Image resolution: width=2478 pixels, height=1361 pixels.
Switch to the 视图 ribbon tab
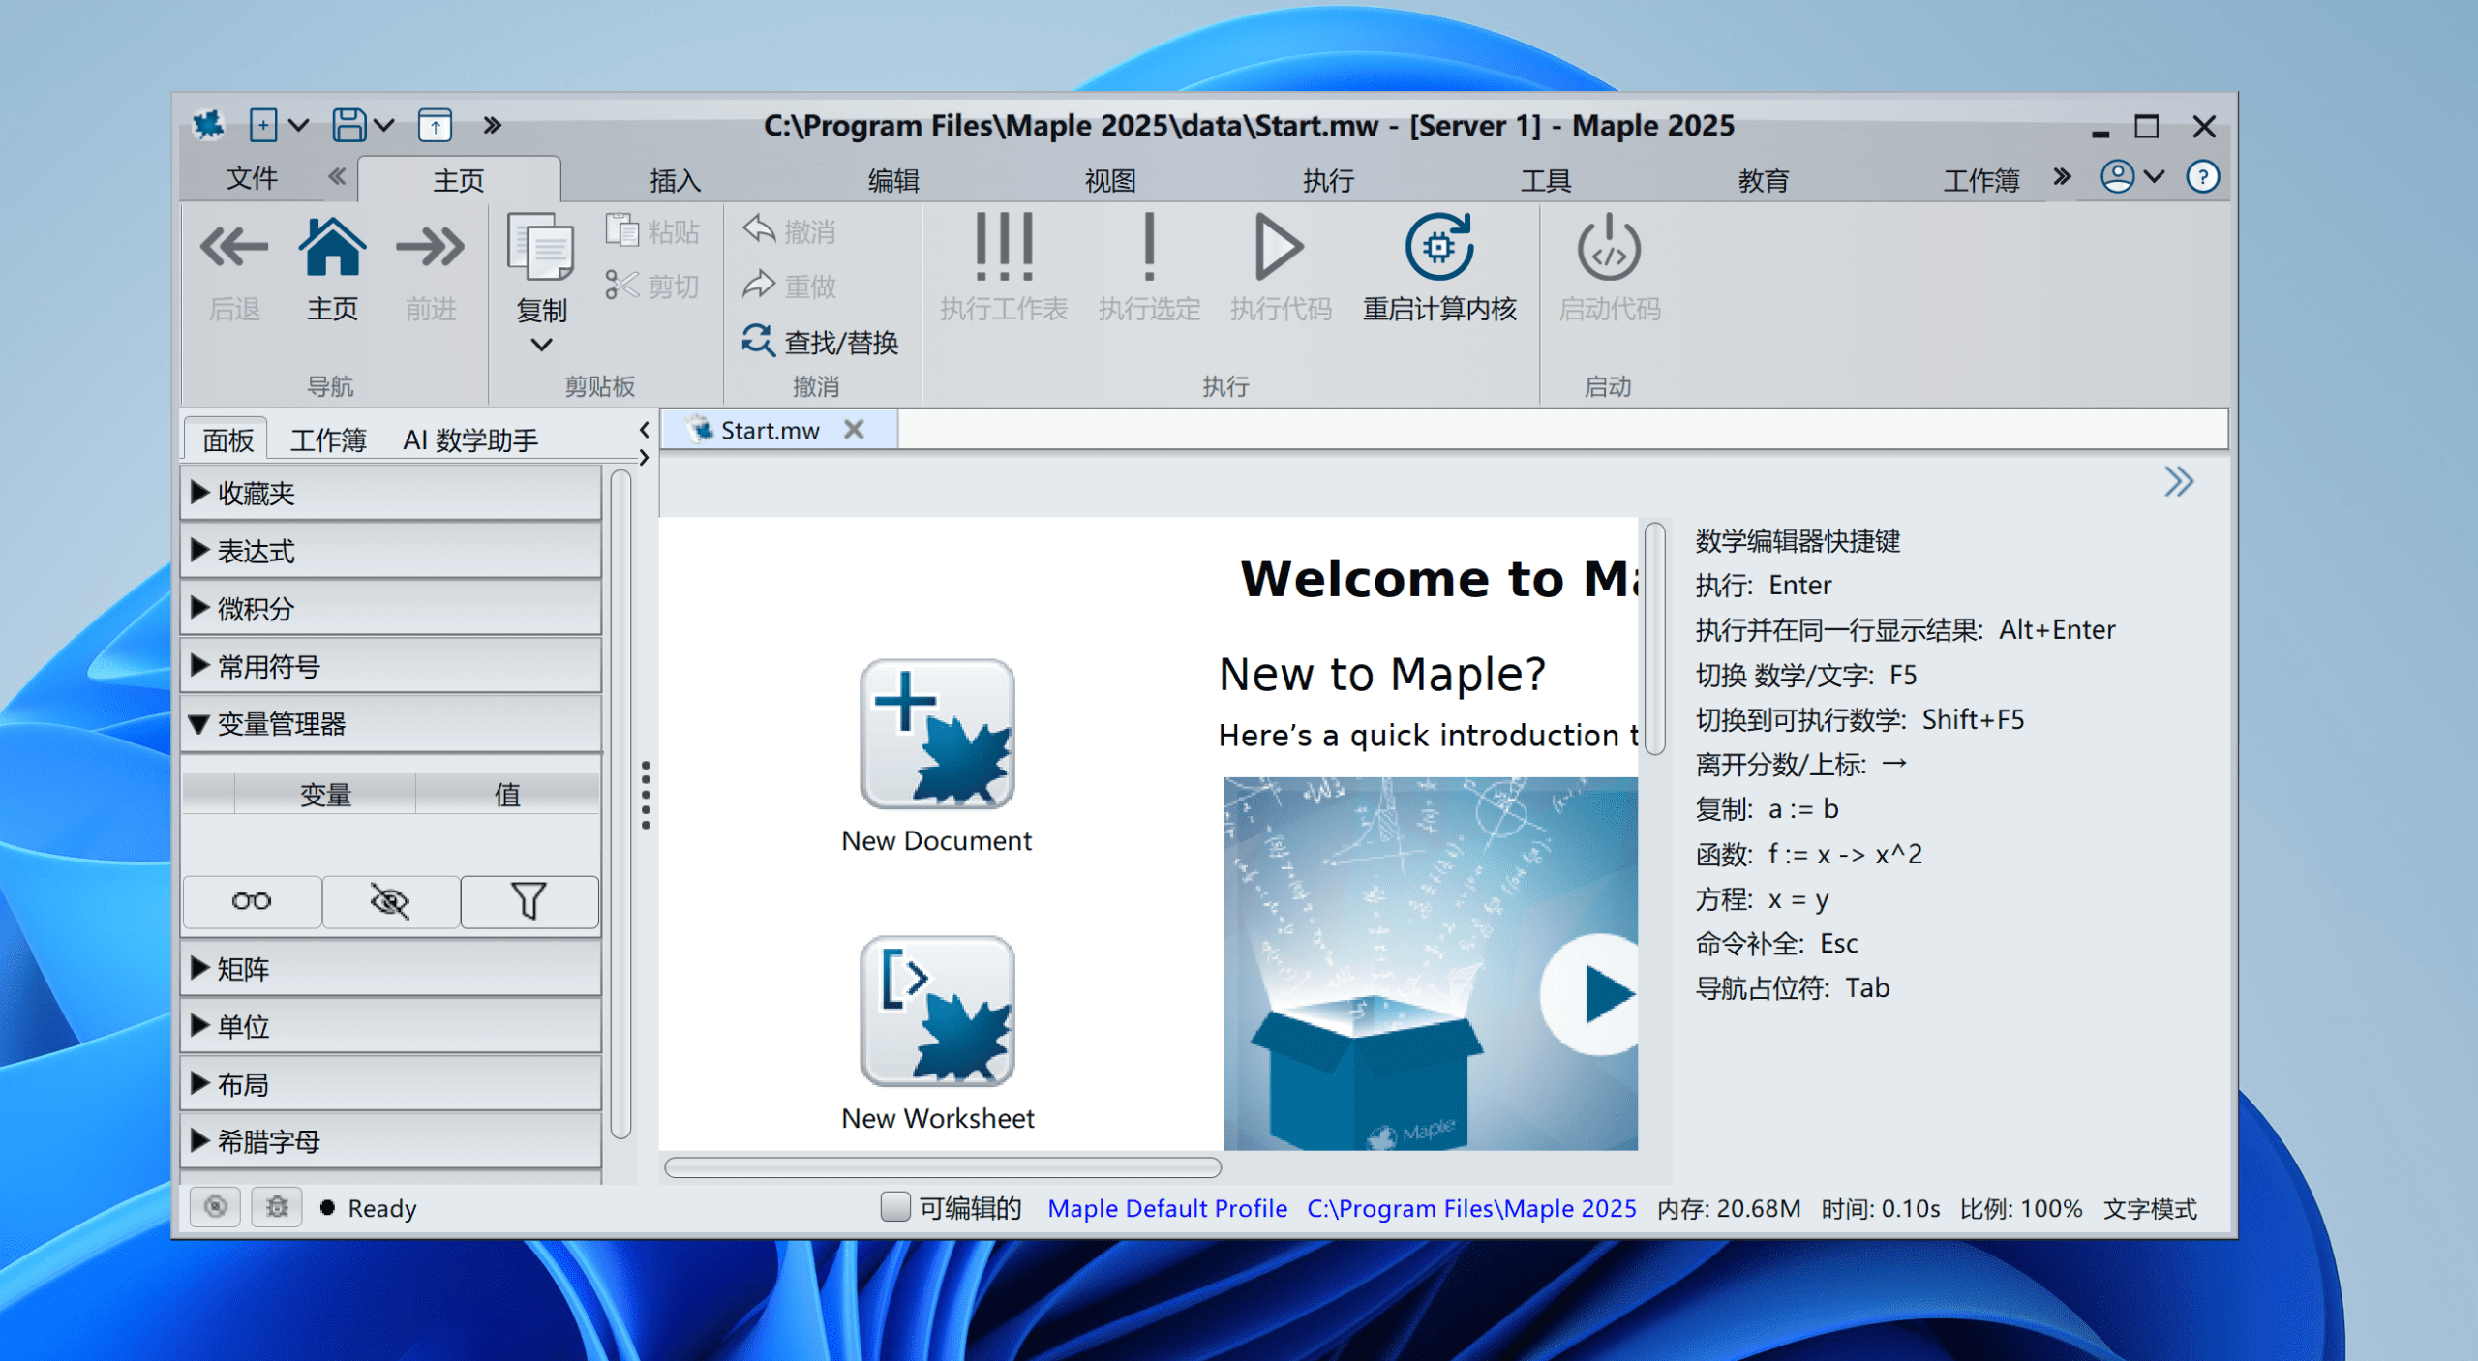(1110, 180)
